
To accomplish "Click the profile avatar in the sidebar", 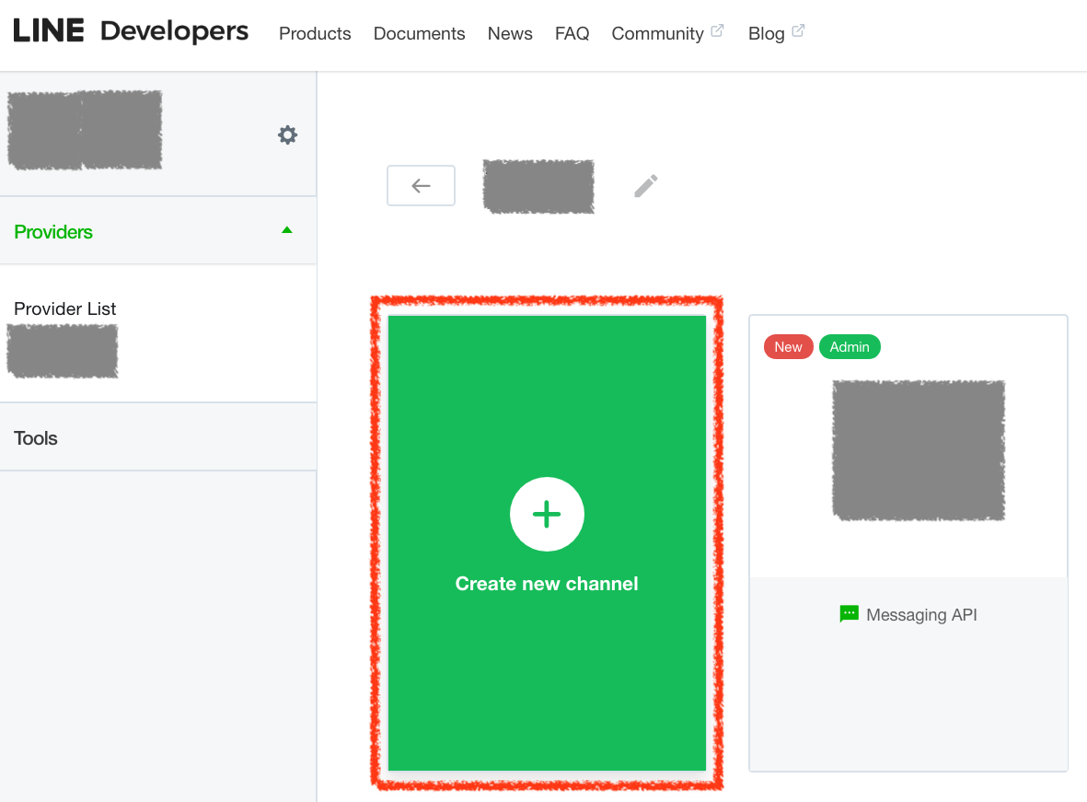I will click(x=85, y=130).
